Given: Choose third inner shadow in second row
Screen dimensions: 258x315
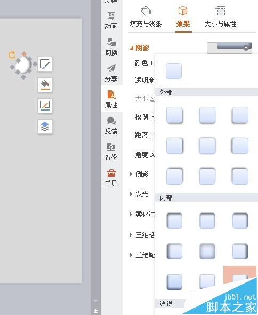Looking at the screenshot, I should coord(240,251).
